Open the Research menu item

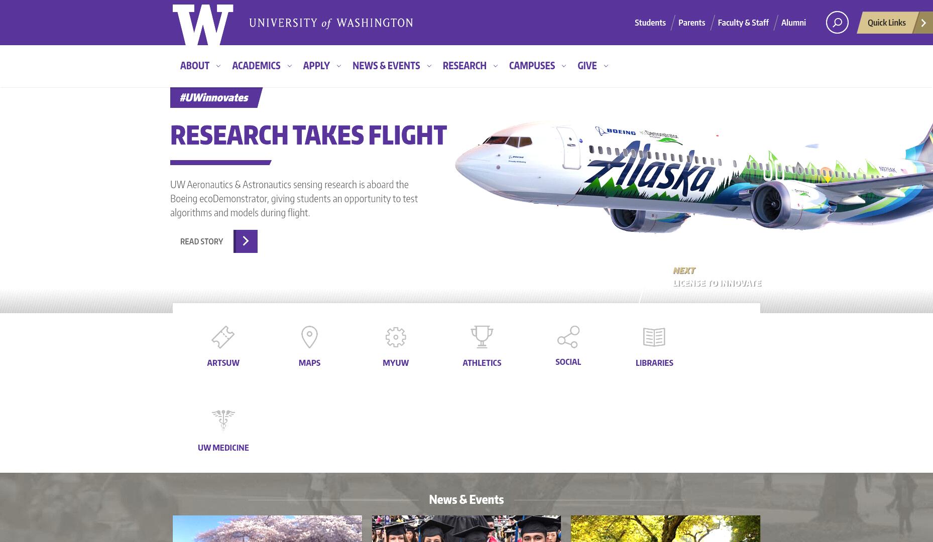click(464, 66)
